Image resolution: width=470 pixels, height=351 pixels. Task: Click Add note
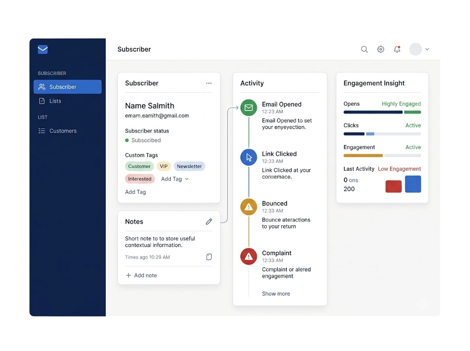(141, 275)
